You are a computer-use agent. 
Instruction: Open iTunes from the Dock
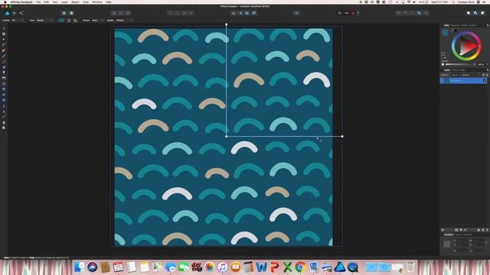222,267
